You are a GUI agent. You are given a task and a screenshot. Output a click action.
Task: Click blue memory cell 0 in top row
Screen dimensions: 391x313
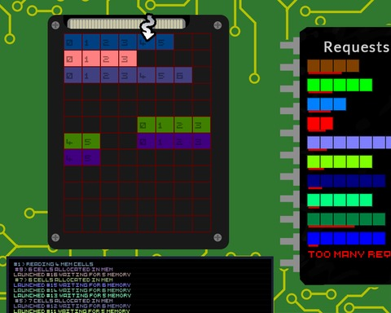coord(72,42)
